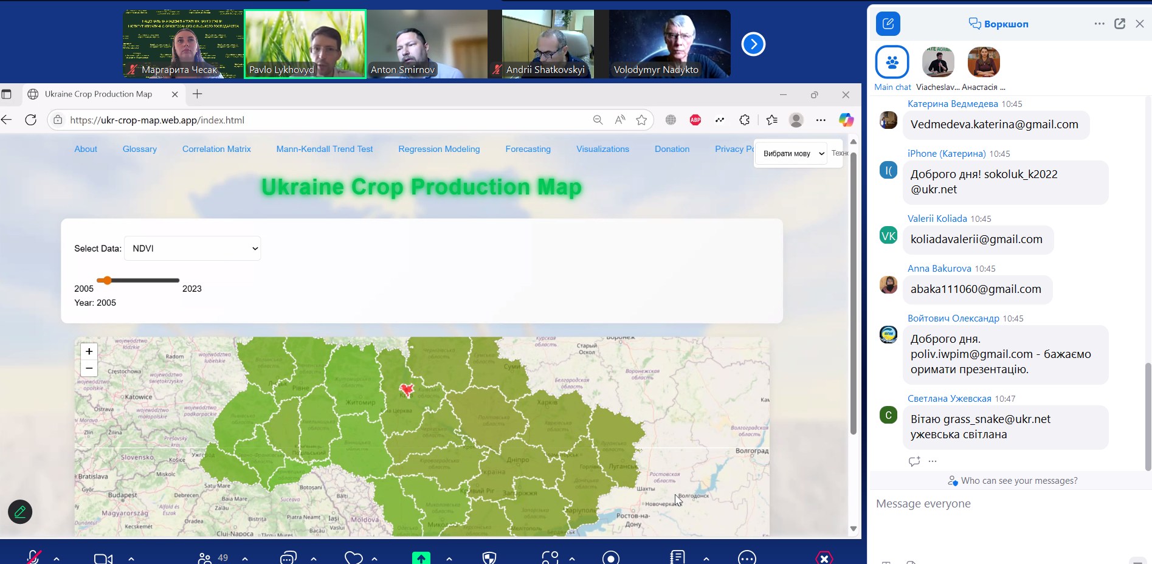Refresh the Ukraine Crop Production Map page
The width and height of the screenshot is (1152, 564).
pyautogui.click(x=31, y=120)
